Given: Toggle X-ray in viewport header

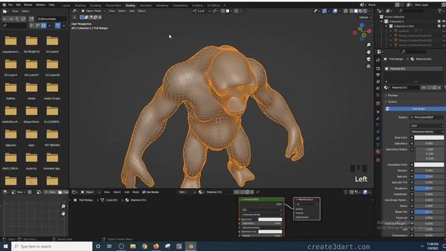Looking at the screenshot, I should tap(346, 11).
